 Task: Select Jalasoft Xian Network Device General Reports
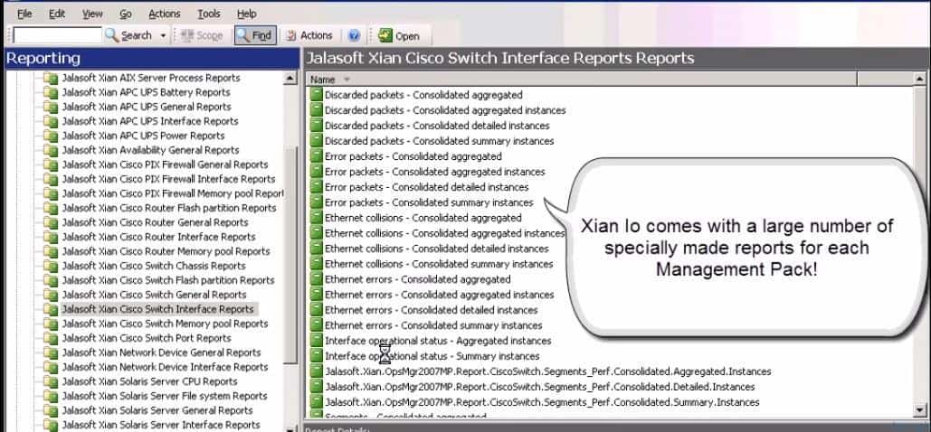[x=161, y=352]
